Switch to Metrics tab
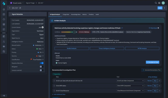This screenshot has height=98, width=168. (85, 15)
